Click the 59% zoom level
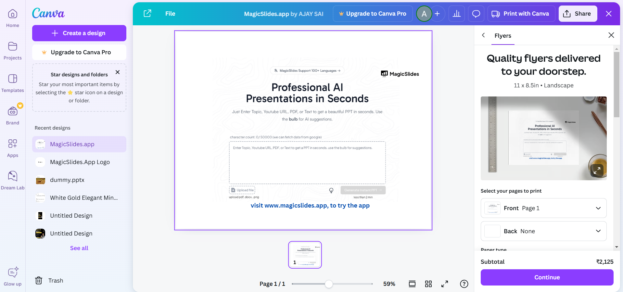Viewport: 623px width, 292px height. [x=389, y=284]
